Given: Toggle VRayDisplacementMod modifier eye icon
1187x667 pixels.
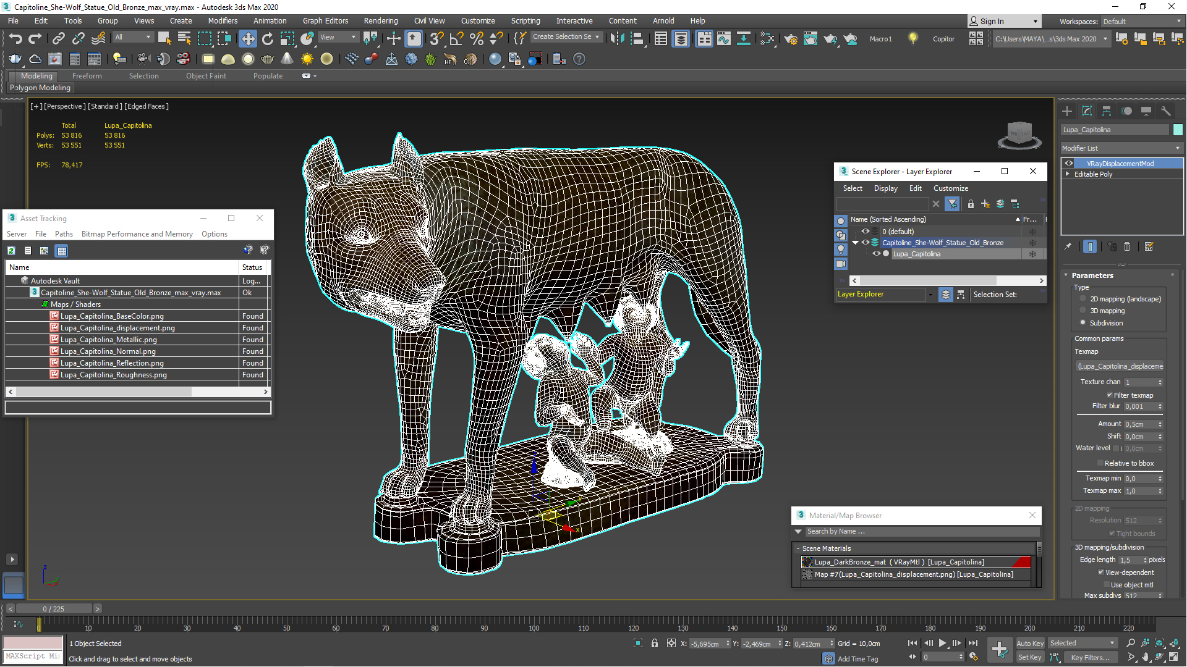Looking at the screenshot, I should [x=1069, y=164].
